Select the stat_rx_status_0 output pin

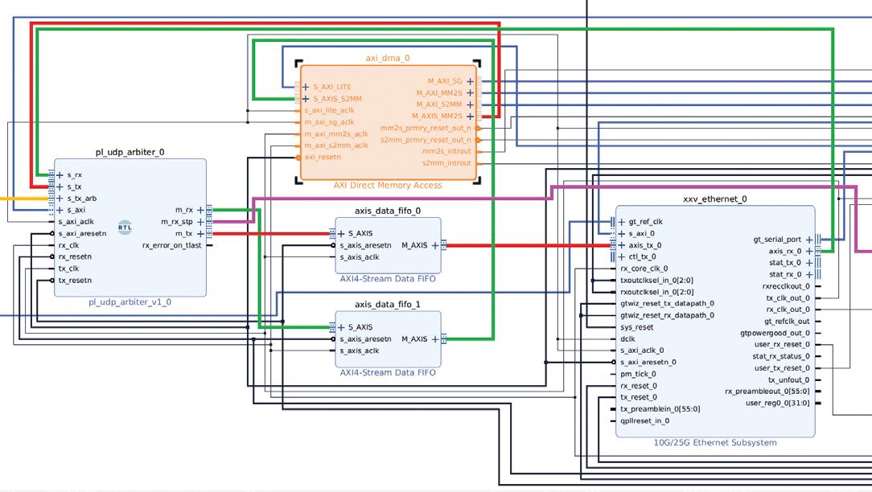click(x=781, y=356)
